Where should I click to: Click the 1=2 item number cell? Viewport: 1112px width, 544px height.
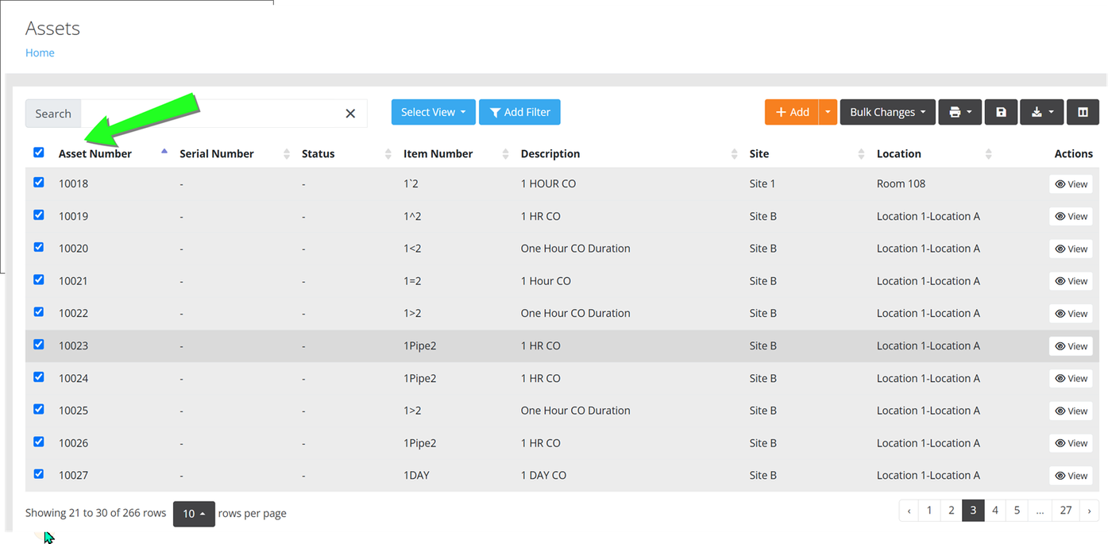(x=412, y=281)
